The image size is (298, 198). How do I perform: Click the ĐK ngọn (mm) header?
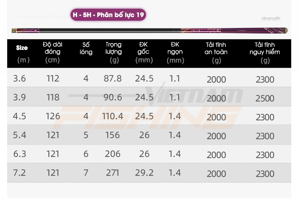[175, 52]
